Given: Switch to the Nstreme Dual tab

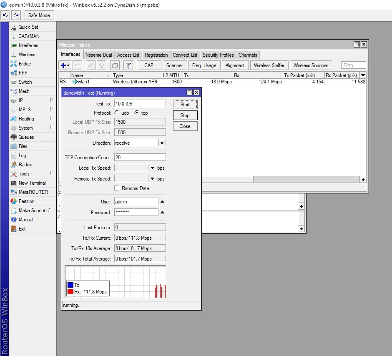Looking at the screenshot, I should pyautogui.click(x=99, y=55).
